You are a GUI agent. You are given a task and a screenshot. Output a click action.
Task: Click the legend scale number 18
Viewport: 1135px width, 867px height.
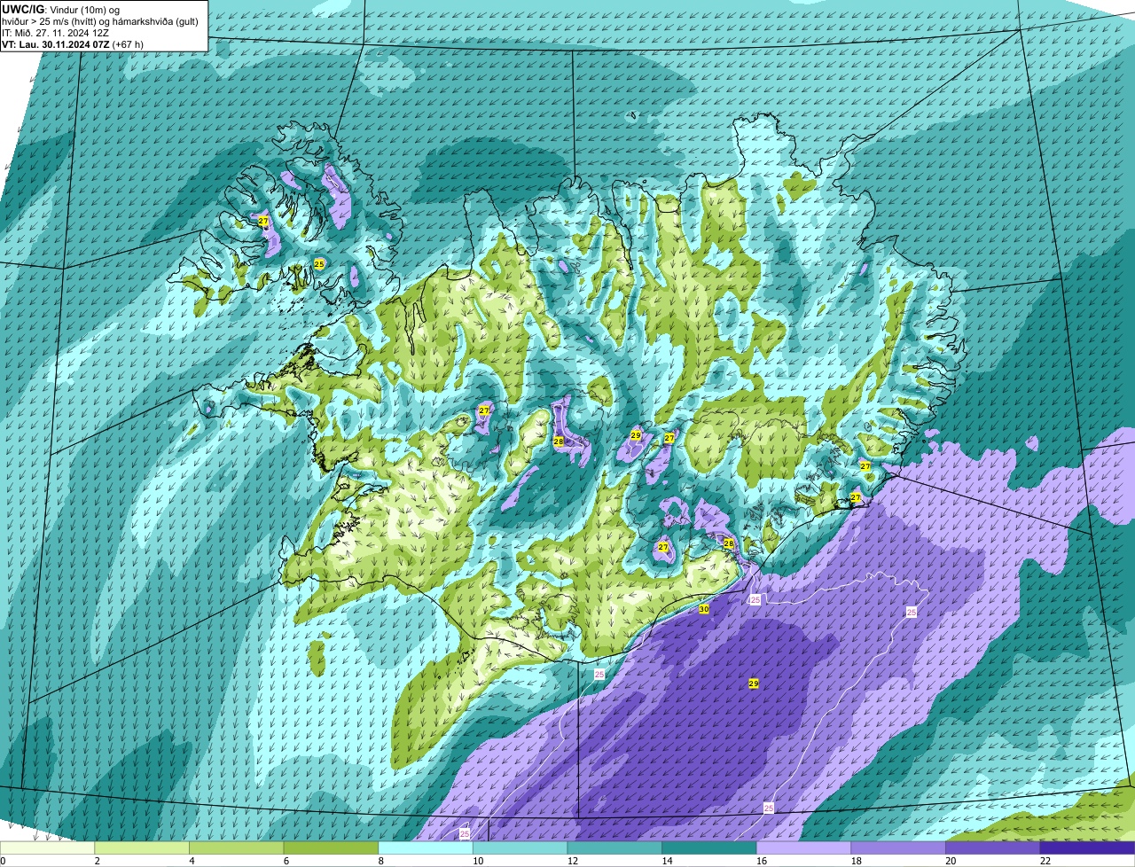coord(857,861)
